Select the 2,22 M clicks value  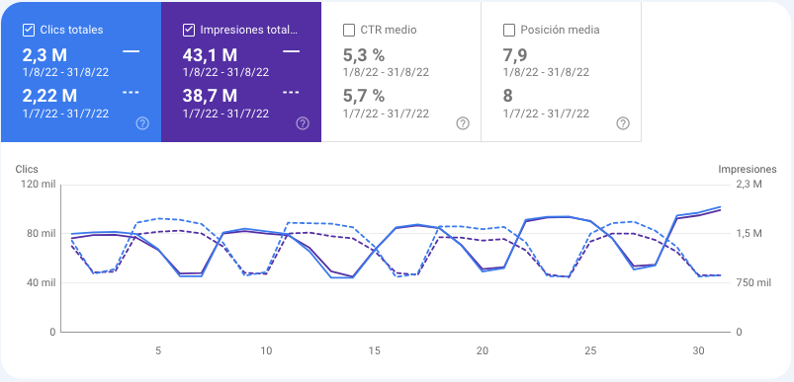tap(50, 96)
